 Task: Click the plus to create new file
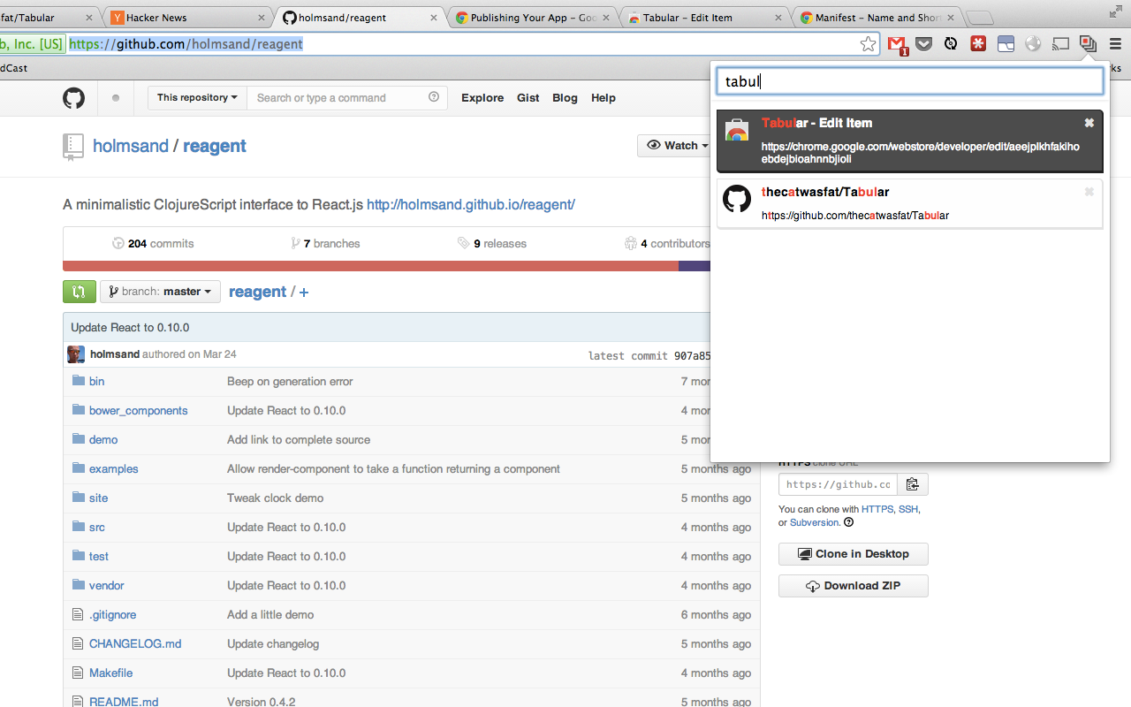coord(304,293)
